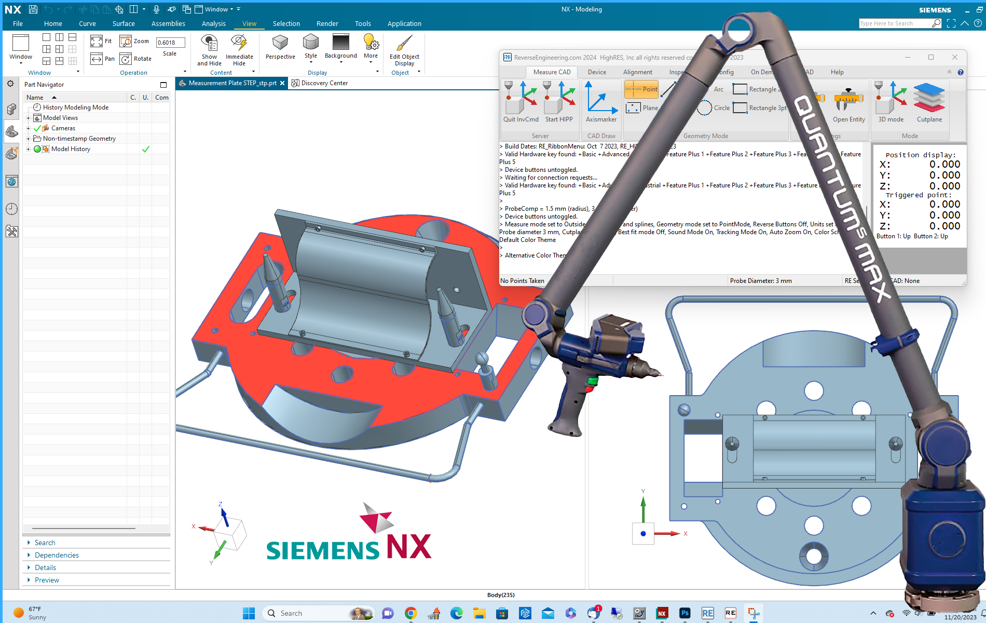Activate the Cutplane mode icon
Viewport: 986px width, 623px height.
pyautogui.click(x=929, y=99)
